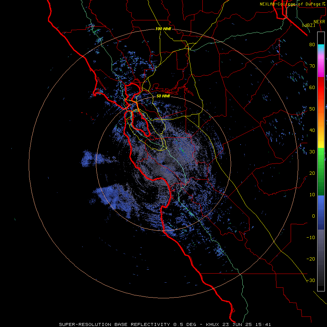Pick the magenta-pink segment of the color bar
This screenshot has width=327, height=327.
(321, 65)
